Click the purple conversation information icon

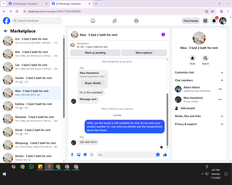click(x=163, y=35)
